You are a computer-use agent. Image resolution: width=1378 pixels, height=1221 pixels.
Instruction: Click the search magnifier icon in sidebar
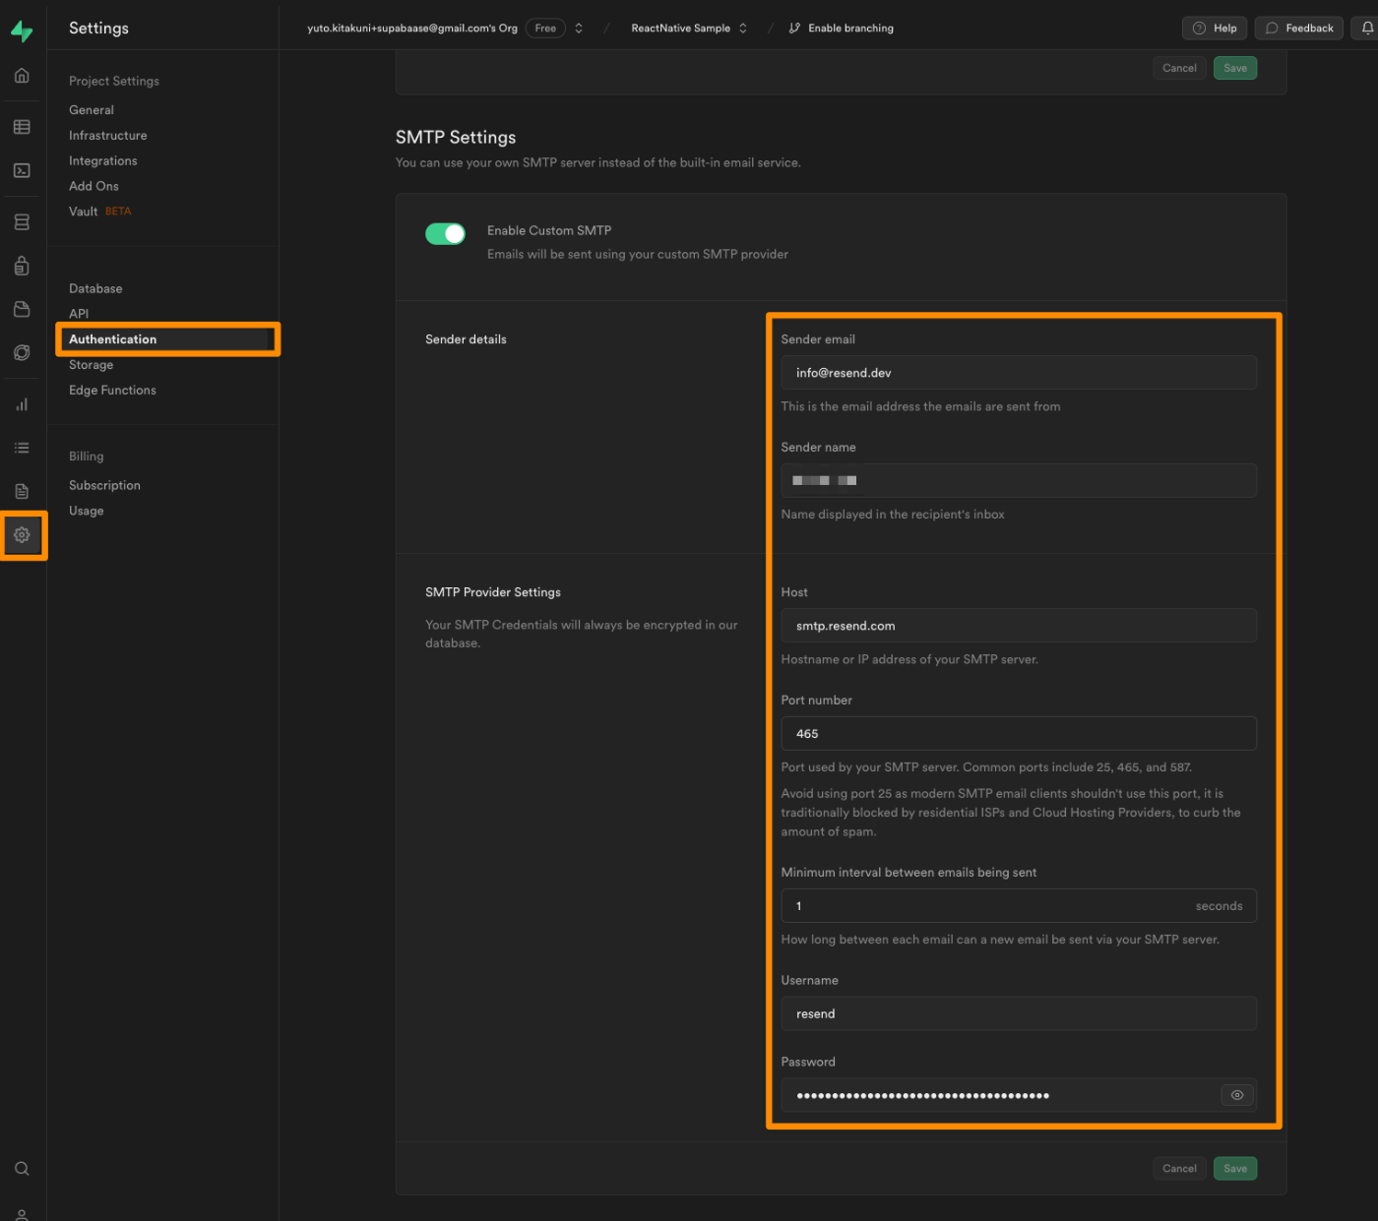(22, 1169)
